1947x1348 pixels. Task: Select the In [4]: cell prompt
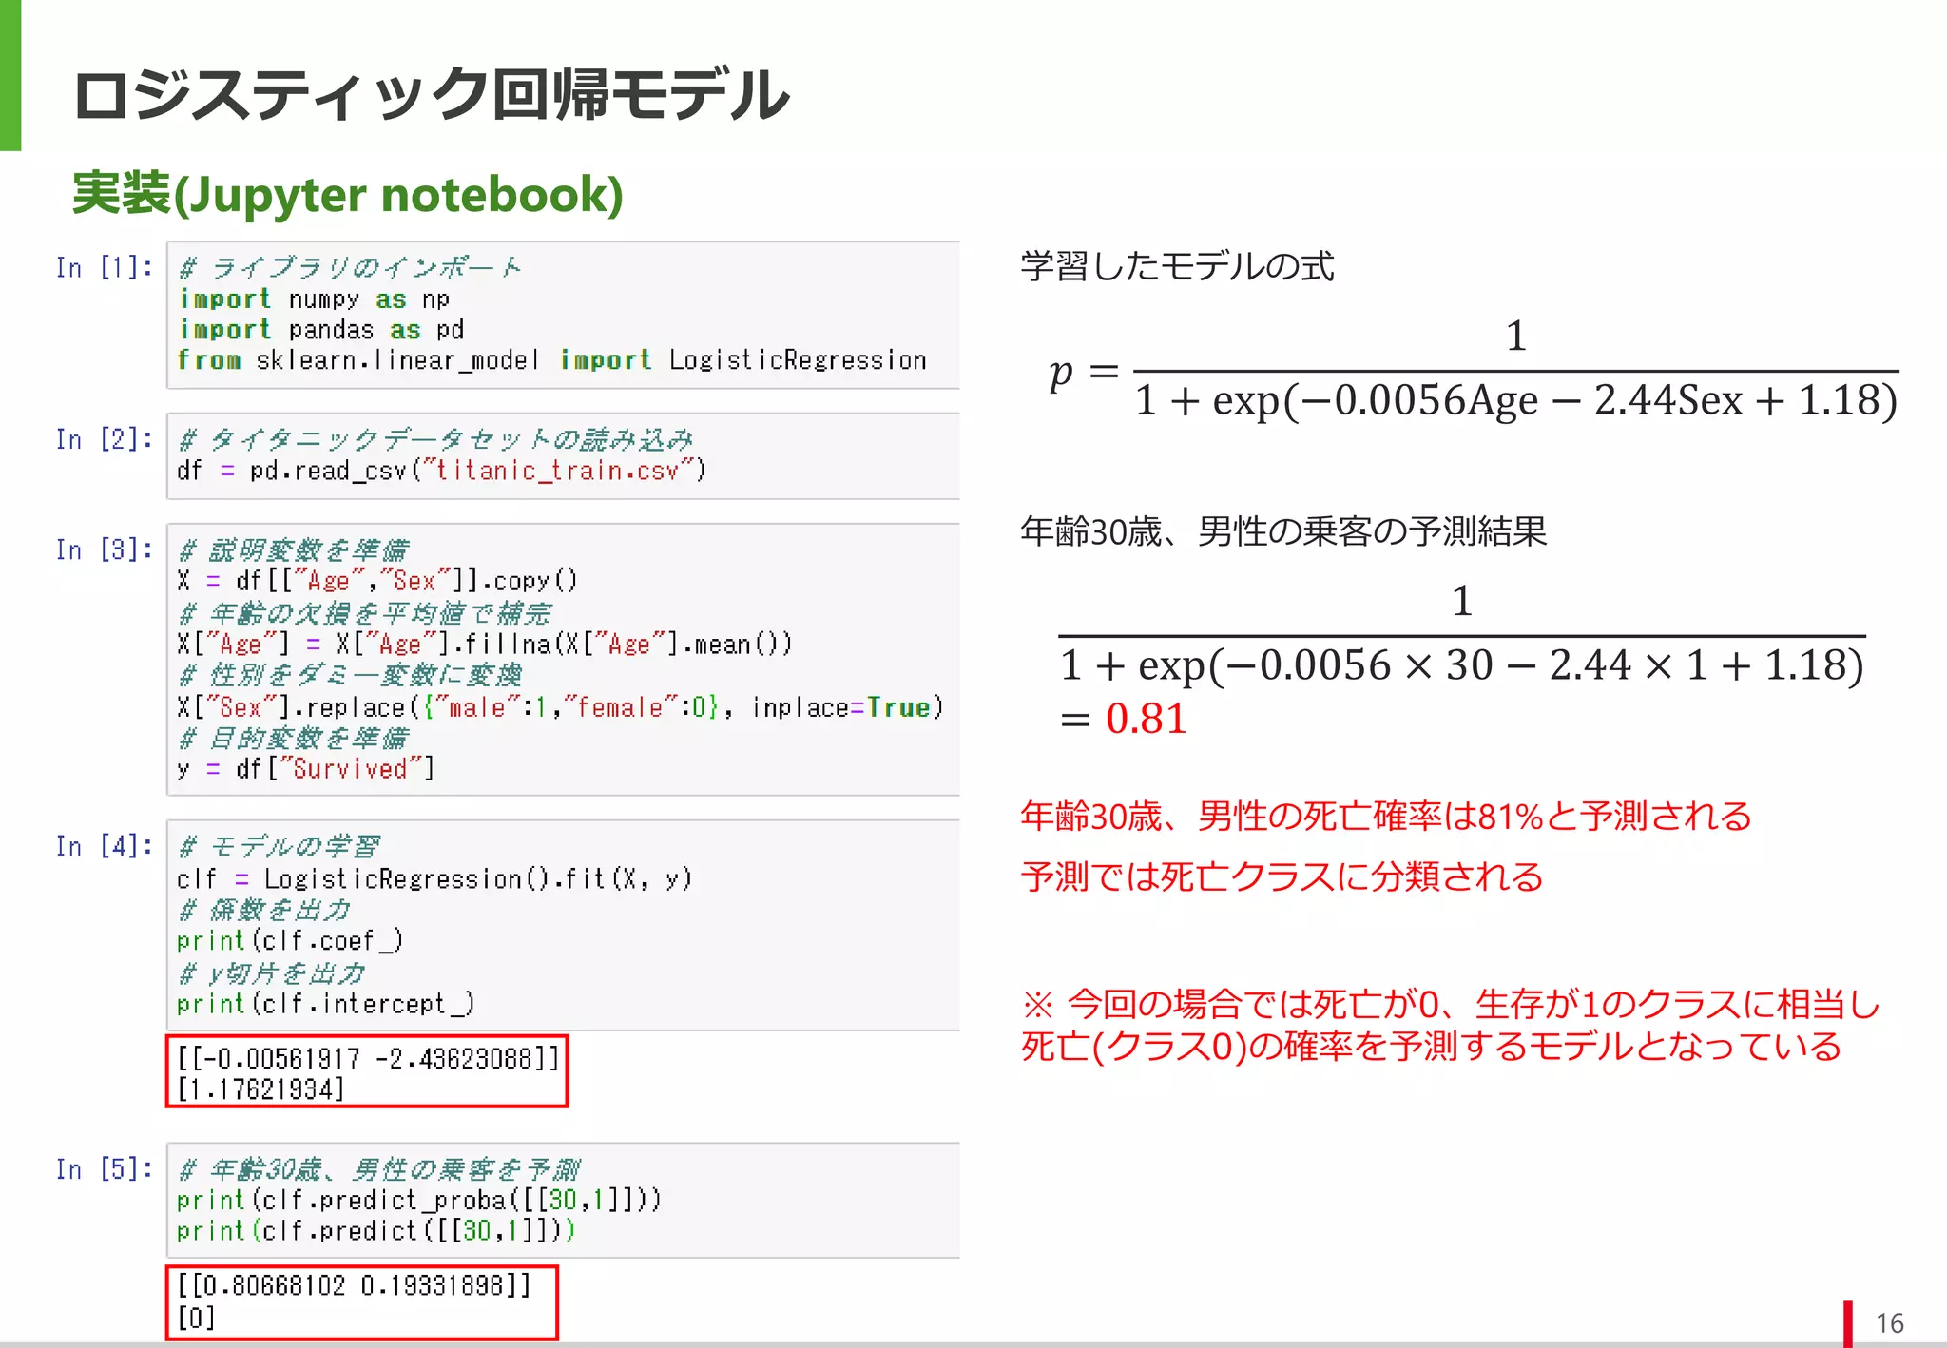click(105, 846)
